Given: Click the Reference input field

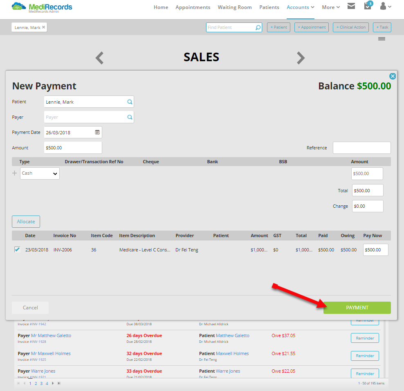Looking at the screenshot, I should (x=362, y=148).
